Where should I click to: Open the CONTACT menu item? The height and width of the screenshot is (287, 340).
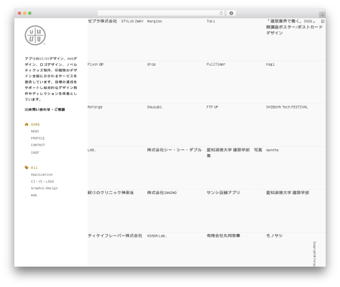[x=38, y=145]
